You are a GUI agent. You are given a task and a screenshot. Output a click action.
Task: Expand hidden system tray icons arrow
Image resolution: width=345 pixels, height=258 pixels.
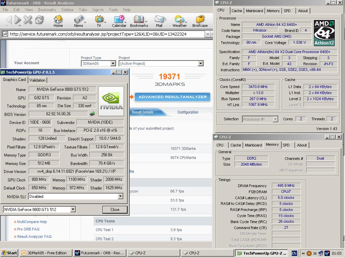(x=303, y=253)
